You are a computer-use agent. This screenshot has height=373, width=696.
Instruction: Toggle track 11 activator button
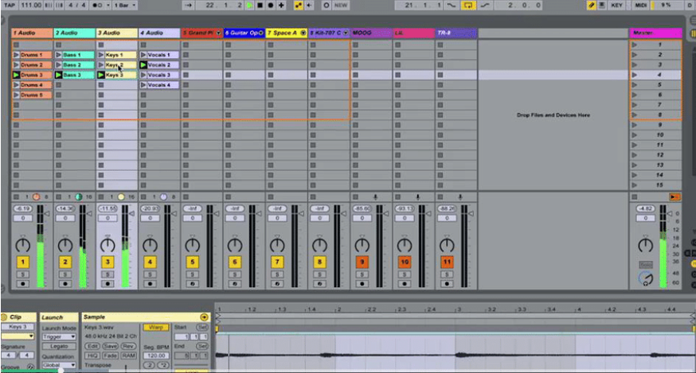point(447,262)
